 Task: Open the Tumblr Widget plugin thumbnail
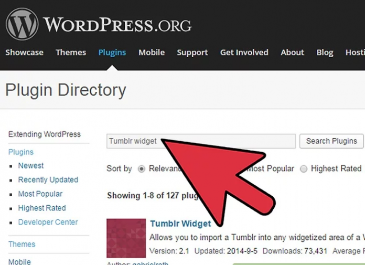click(x=126, y=238)
